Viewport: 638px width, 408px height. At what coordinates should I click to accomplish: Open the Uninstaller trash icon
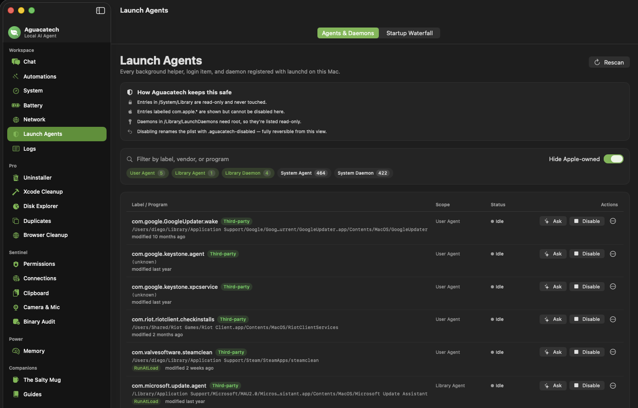click(x=16, y=178)
